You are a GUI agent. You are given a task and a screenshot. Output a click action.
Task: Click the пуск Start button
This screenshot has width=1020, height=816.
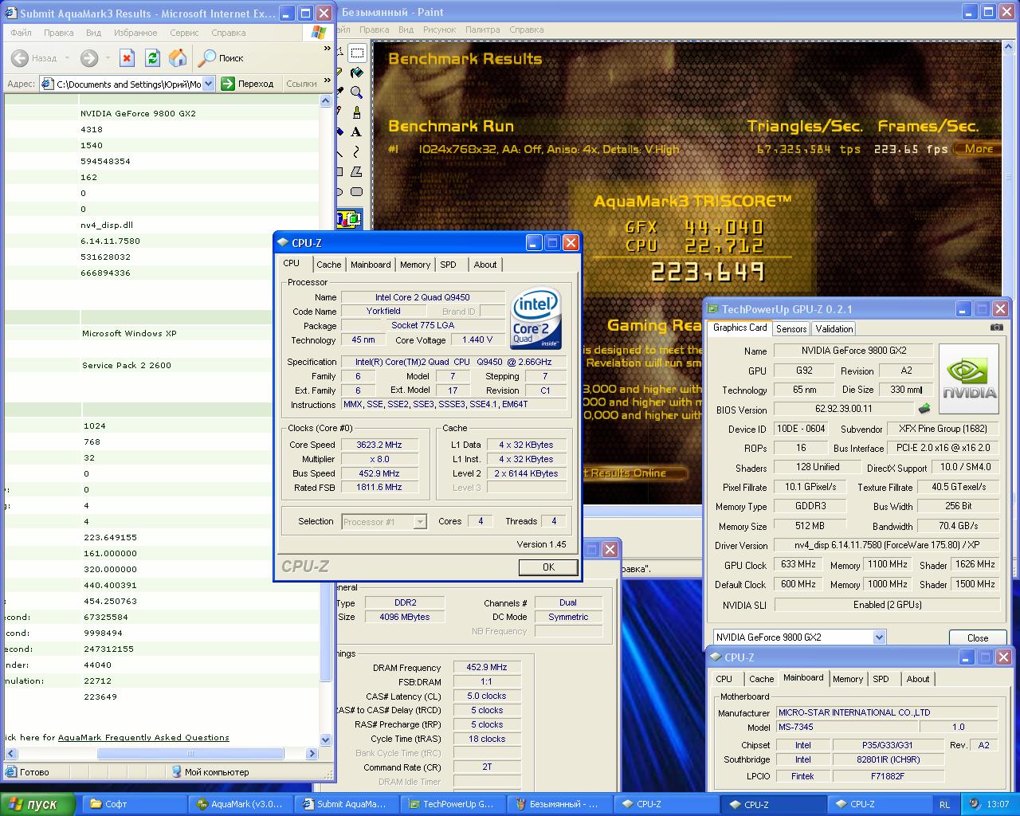pyautogui.click(x=37, y=804)
